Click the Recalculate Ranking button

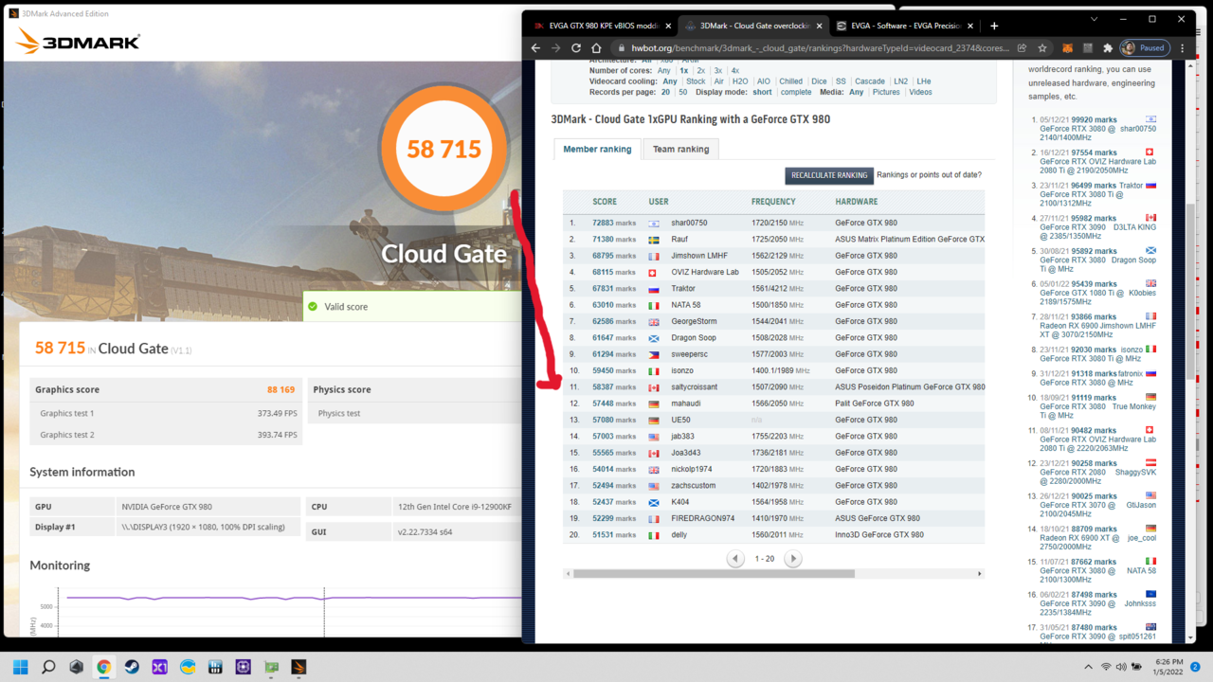tap(829, 175)
